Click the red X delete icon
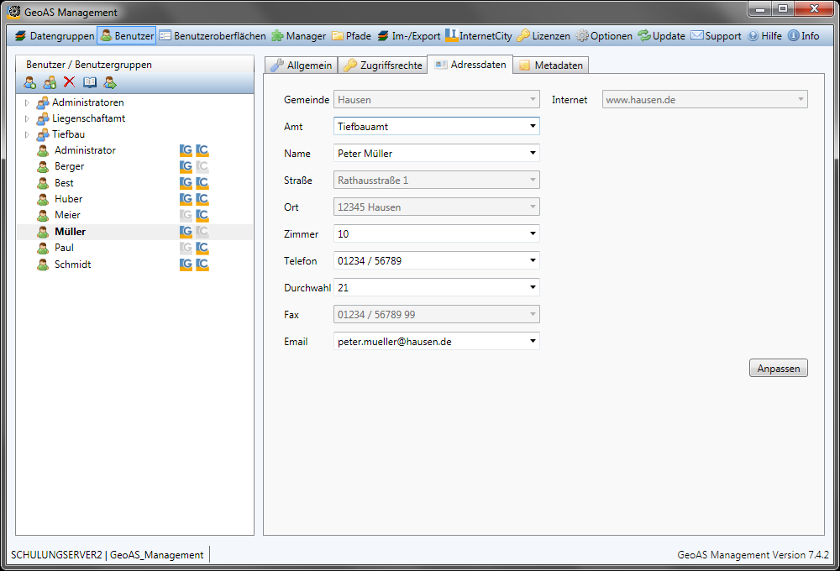Image resolution: width=840 pixels, height=571 pixels. pos(69,82)
